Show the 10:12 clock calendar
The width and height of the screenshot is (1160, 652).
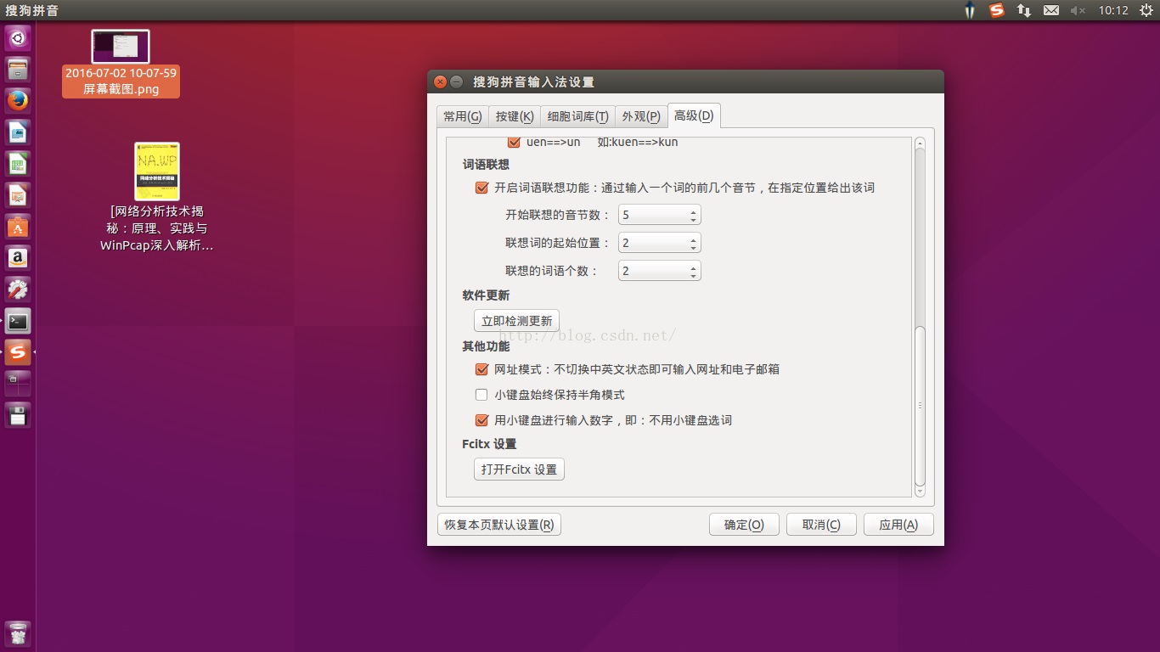(1113, 10)
